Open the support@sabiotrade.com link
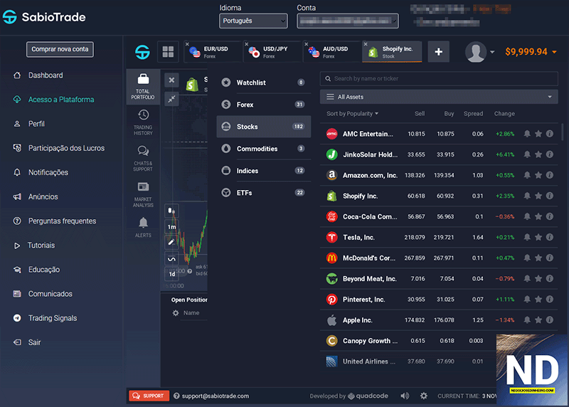The image size is (569, 407). coord(216,396)
